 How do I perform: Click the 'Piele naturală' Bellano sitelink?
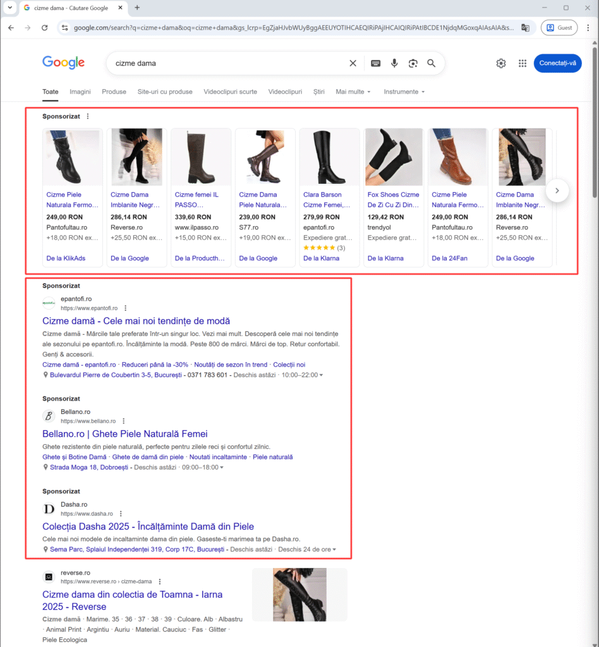(273, 457)
